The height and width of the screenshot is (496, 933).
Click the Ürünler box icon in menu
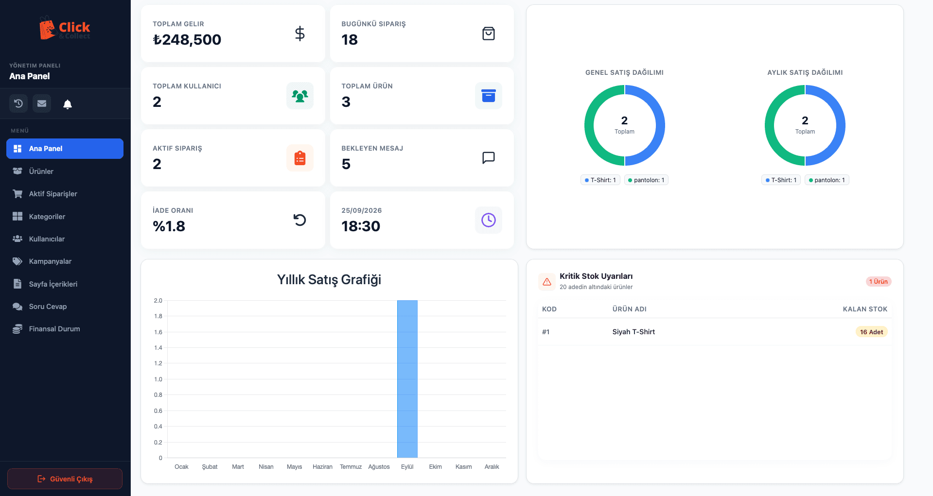[x=18, y=171]
